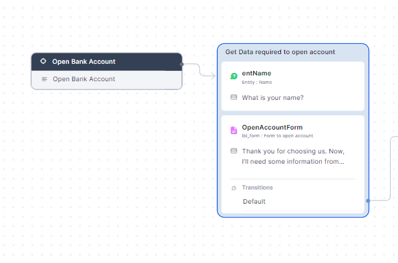Click the lines icon beside Open Bank Account row
The width and height of the screenshot is (398, 263).
coord(44,79)
